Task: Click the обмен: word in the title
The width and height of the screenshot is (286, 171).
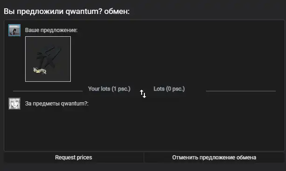Action: 117,12
